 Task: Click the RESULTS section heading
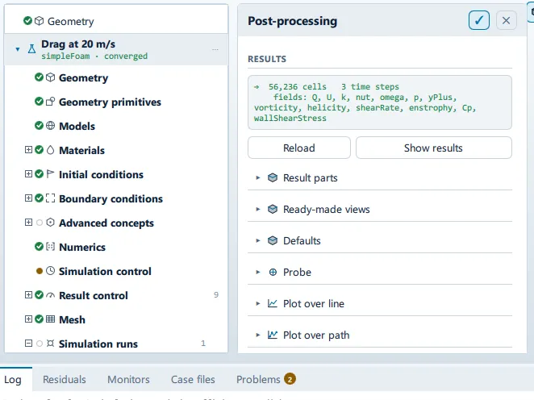click(x=267, y=59)
